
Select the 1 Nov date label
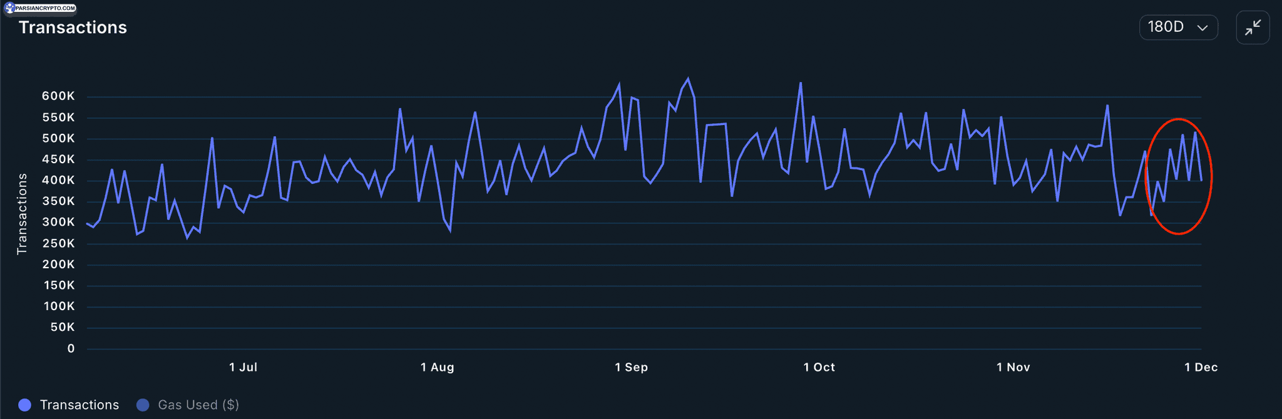coord(1013,367)
